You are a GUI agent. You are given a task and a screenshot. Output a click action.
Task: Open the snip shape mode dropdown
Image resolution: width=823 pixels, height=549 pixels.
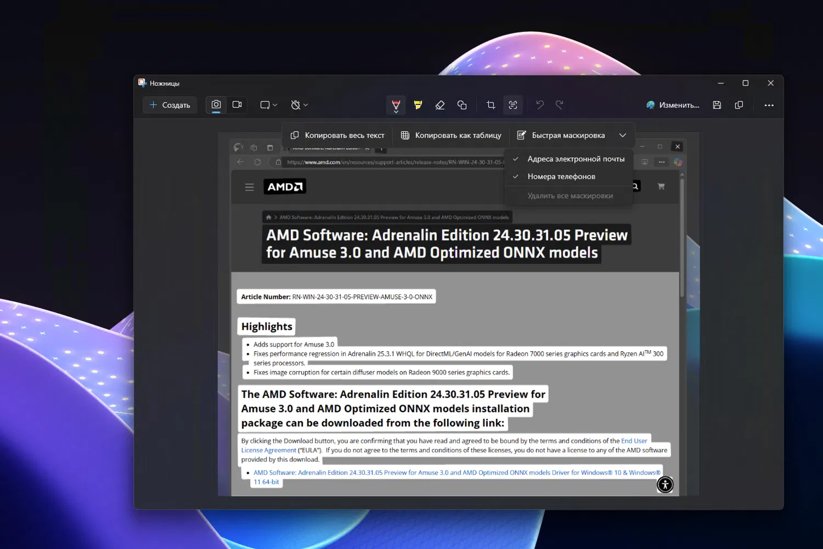pyautogui.click(x=268, y=105)
